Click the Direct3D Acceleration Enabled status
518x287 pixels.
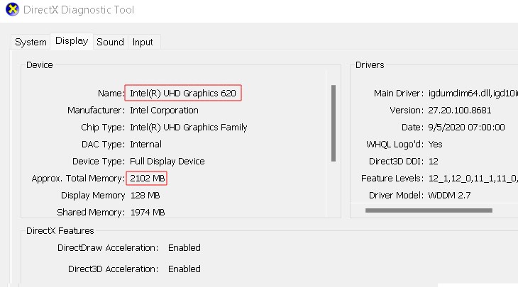coord(184,269)
